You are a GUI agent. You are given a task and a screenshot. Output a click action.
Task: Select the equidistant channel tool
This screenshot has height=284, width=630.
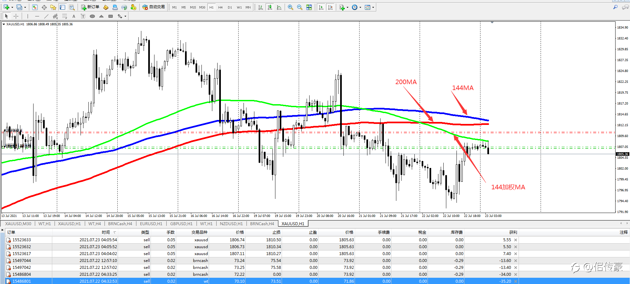[x=55, y=16]
